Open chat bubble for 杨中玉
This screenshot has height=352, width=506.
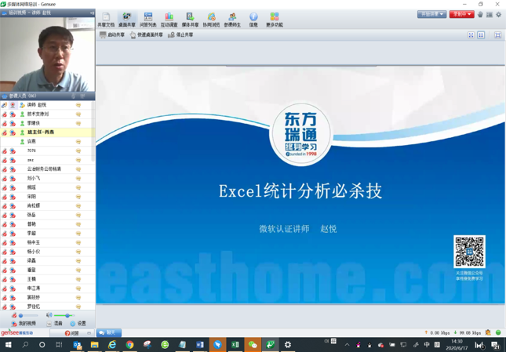tap(78, 242)
